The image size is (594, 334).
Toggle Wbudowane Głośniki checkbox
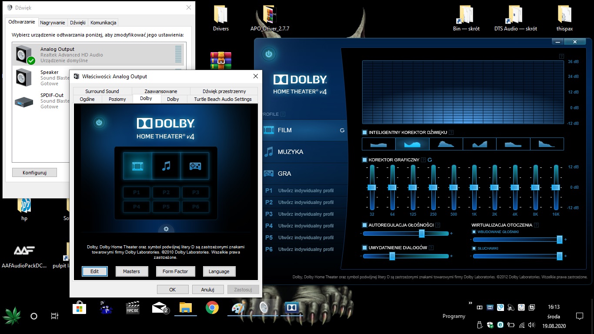click(474, 232)
